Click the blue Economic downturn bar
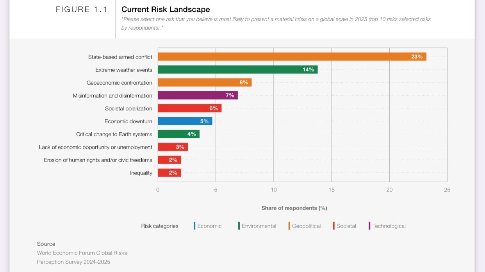This screenshot has height=272, width=485. (185, 121)
